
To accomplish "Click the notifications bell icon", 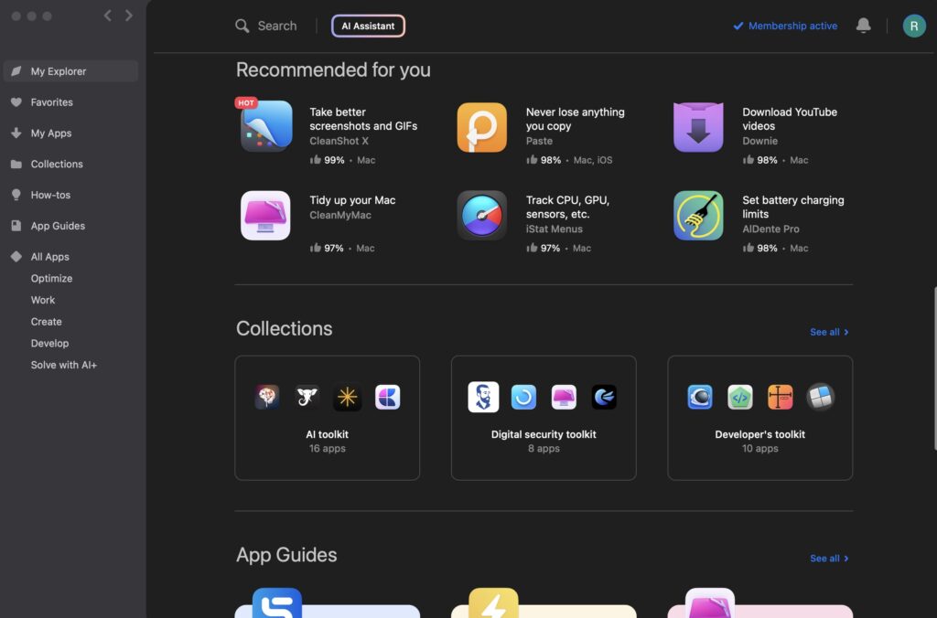I will click(x=863, y=25).
